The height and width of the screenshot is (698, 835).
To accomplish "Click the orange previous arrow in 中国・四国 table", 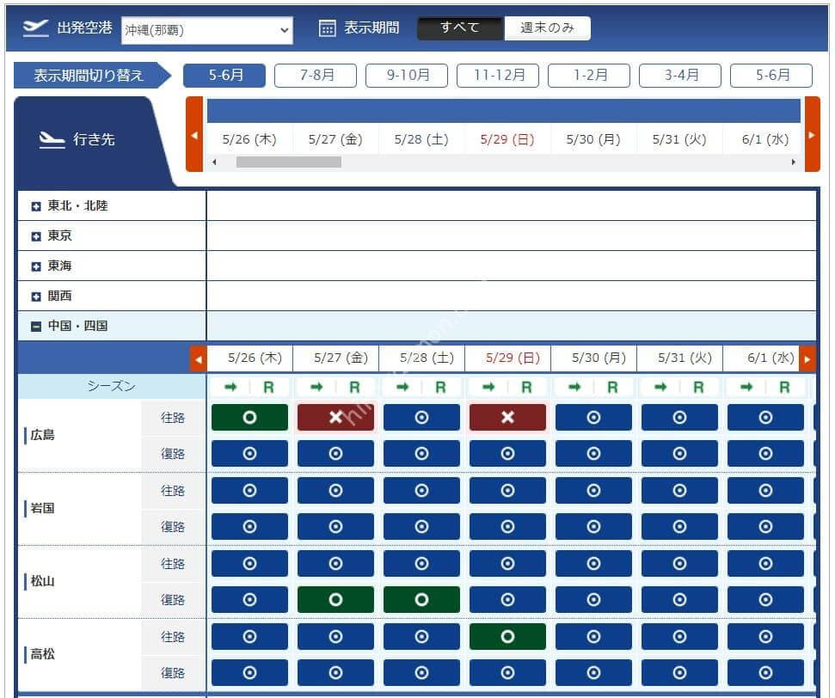I will click(198, 358).
